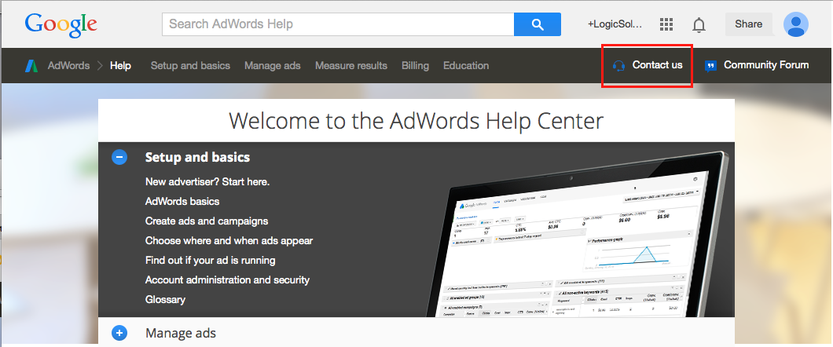833x347 pixels.
Task: Go to AdWords breadcrumb link
Action: click(x=68, y=66)
